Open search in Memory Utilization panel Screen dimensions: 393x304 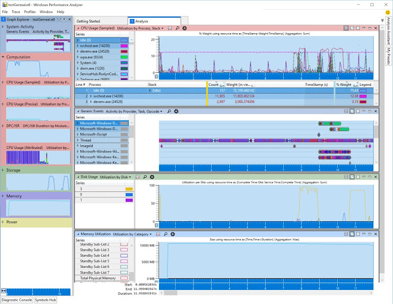tap(166, 234)
